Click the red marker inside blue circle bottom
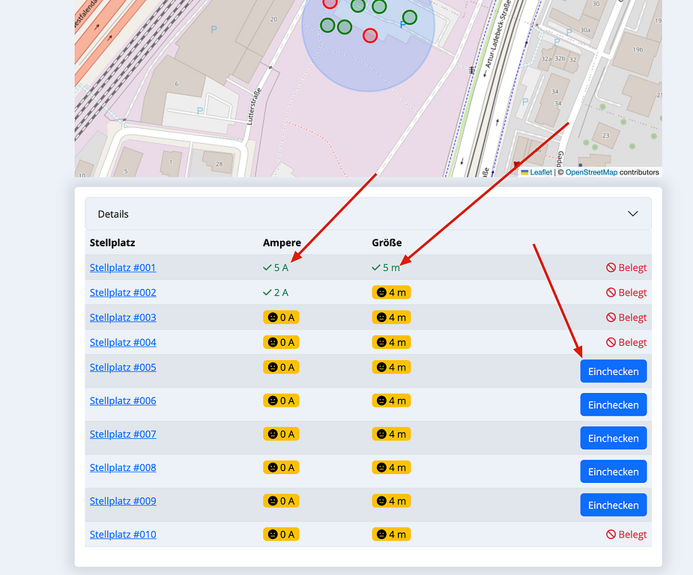The width and height of the screenshot is (693, 575). coord(370,35)
